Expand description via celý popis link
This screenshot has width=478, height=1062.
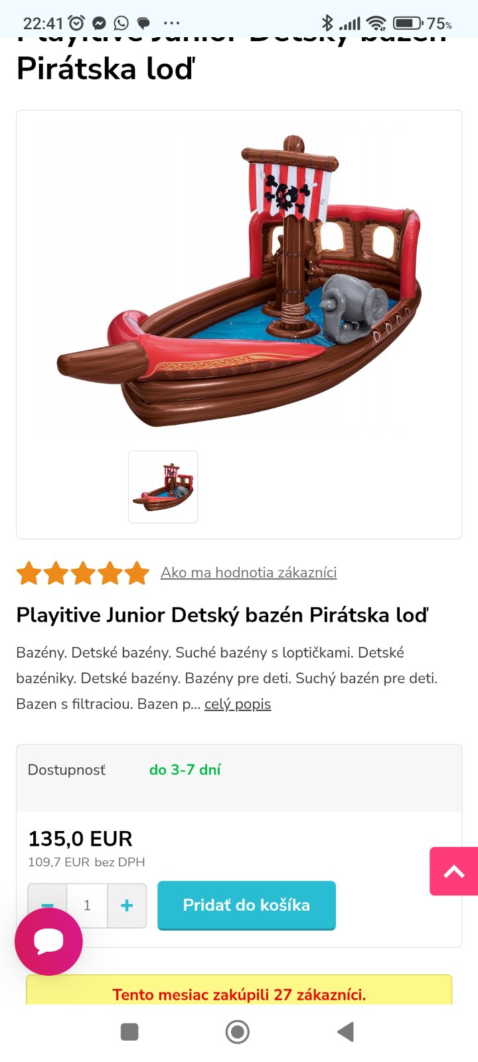click(238, 704)
